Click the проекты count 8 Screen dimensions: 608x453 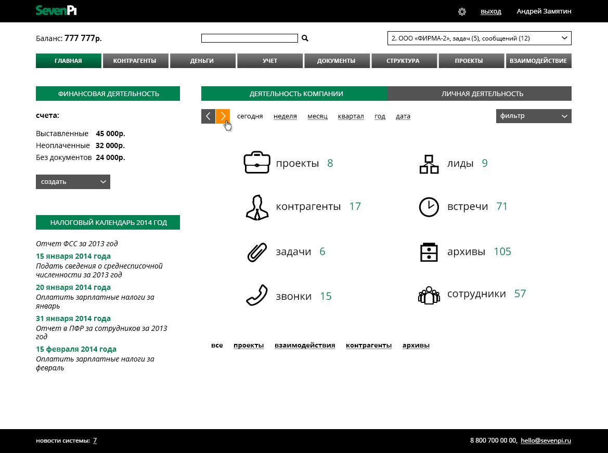tap(330, 163)
